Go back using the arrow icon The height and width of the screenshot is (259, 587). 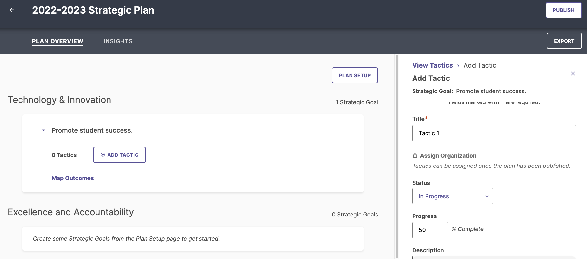point(12,10)
